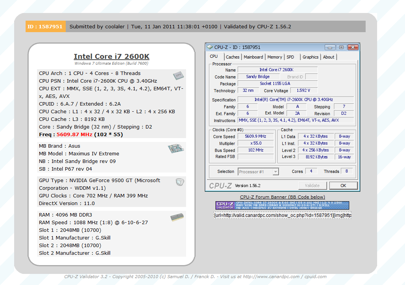The width and height of the screenshot is (405, 285).
Task: Click the CPU-Z logo in window footer
Action: click(220, 186)
